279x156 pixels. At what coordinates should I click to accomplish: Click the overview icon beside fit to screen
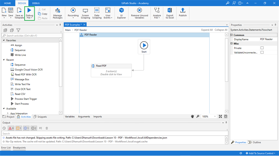[226, 116]
